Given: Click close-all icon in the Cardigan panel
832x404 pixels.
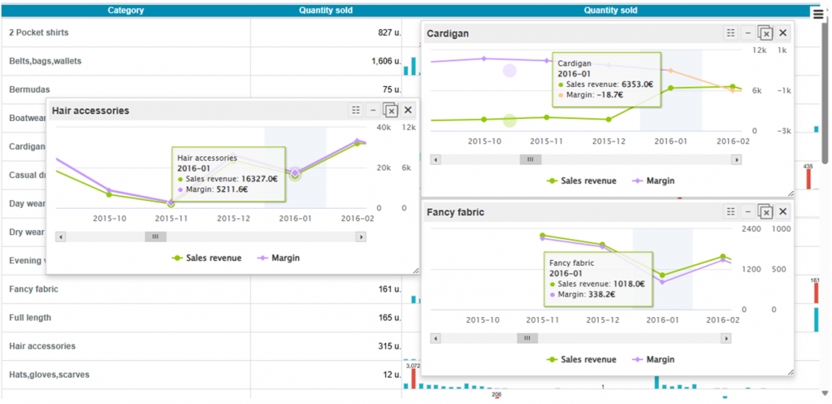Looking at the screenshot, I should (764, 33).
